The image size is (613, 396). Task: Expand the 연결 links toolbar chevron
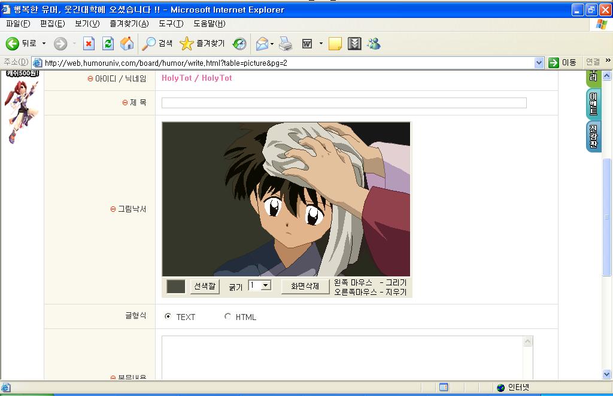click(x=608, y=60)
